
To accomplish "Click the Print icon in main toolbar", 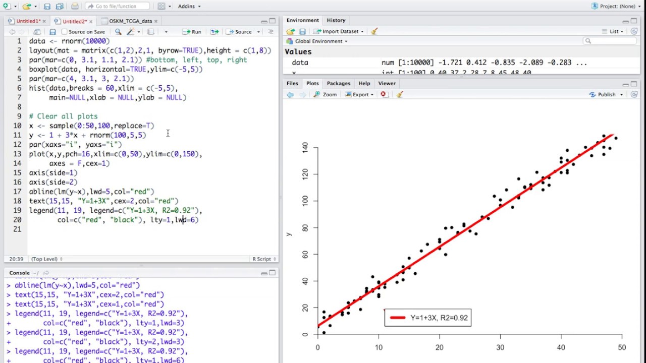I will tap(75, 6).
